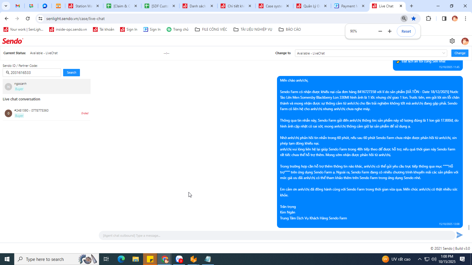
Task: Open the Your work | SenLigh... bookmark
Action: coord(23,29)
